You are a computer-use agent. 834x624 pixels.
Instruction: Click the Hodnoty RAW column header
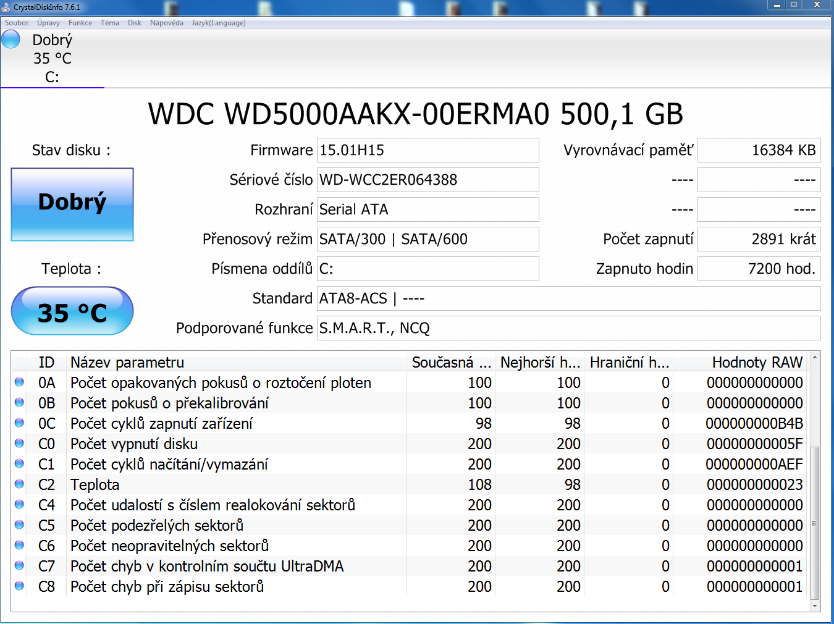[757, 362]
